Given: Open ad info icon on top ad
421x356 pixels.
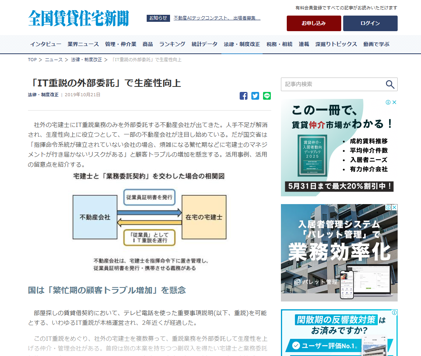Looking at the screenshot, I should pos(388,102).
